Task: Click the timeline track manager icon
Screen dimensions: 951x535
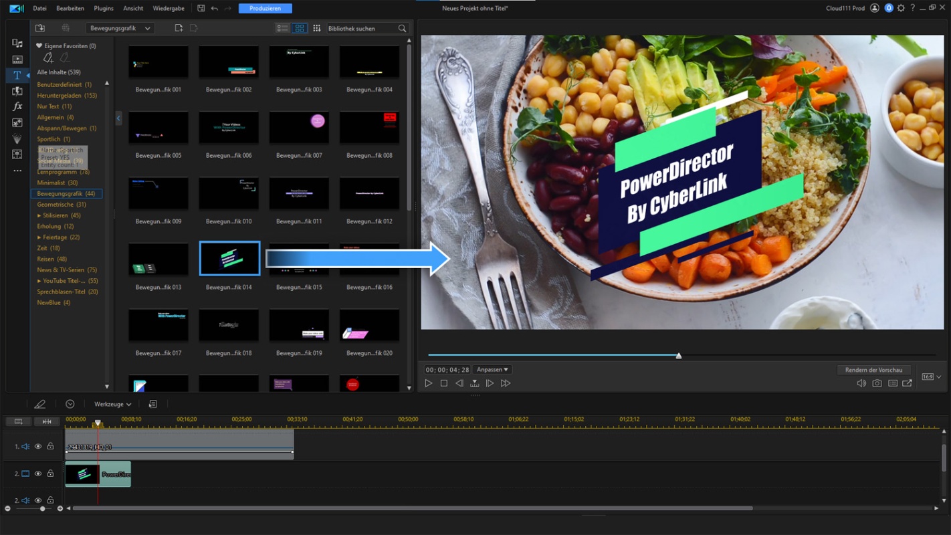Action: pos(19,421)
